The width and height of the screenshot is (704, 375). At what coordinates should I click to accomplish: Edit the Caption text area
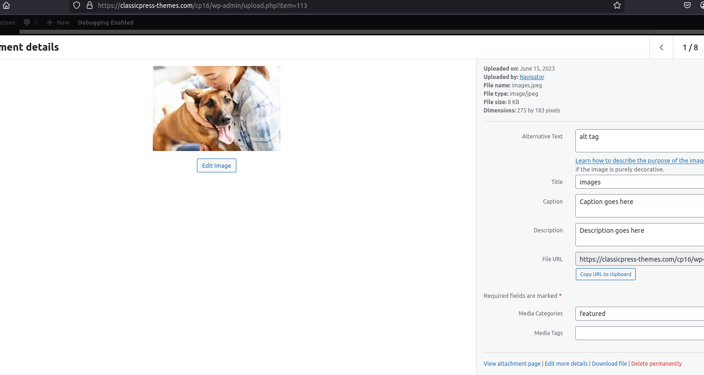pos(639,206)
